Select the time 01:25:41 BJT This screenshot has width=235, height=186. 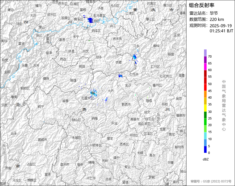point(221,31)
